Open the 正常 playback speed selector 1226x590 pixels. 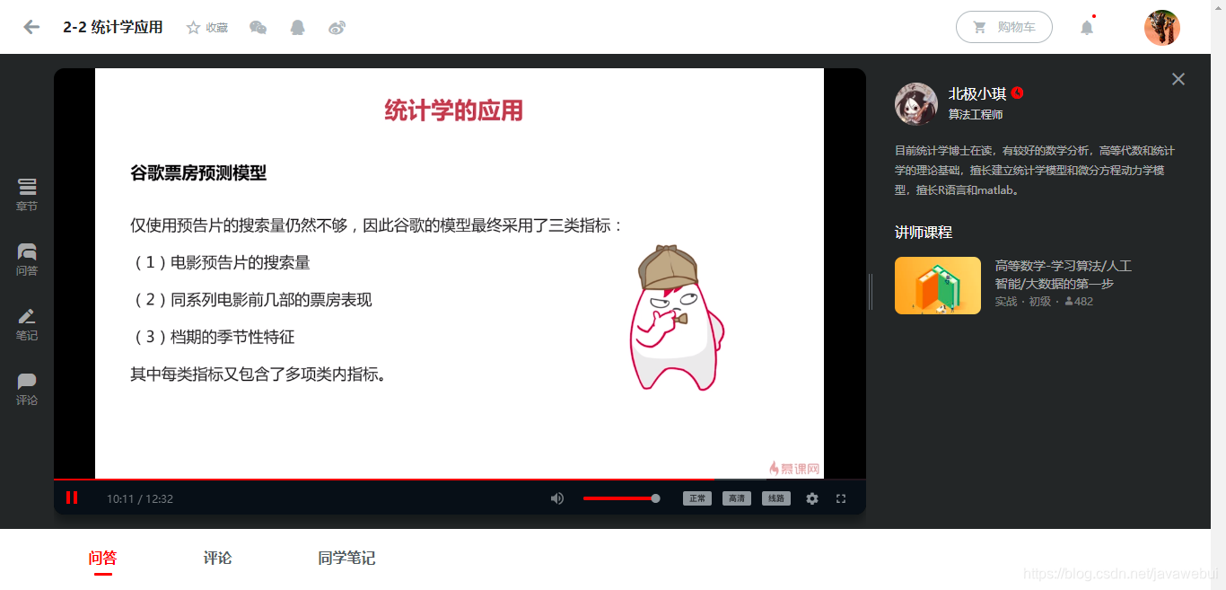click(x=697, y=498)
